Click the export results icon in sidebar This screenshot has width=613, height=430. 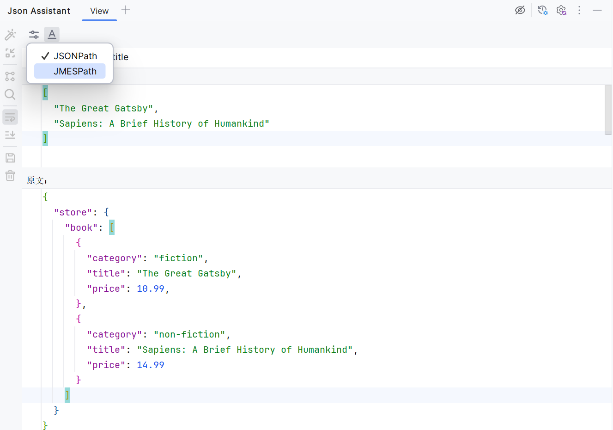tap(10, 135)
